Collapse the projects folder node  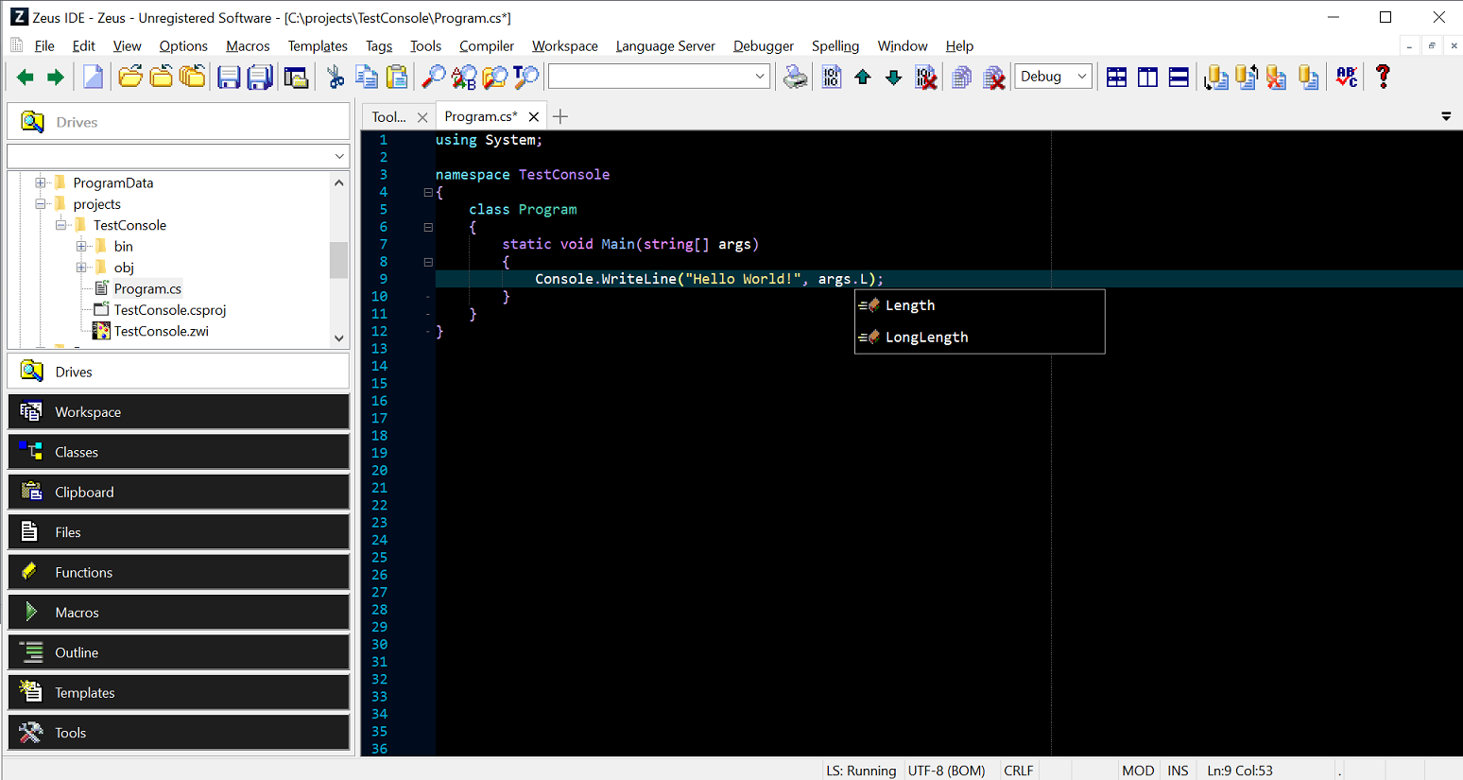41,203
